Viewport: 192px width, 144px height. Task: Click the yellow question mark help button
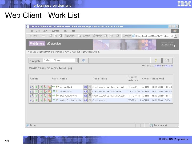click(x=156, y=60)
